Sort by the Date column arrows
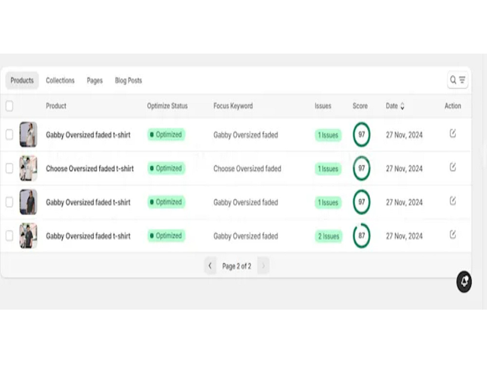This screenshot has height=365, width=487. tap(402, 106)
